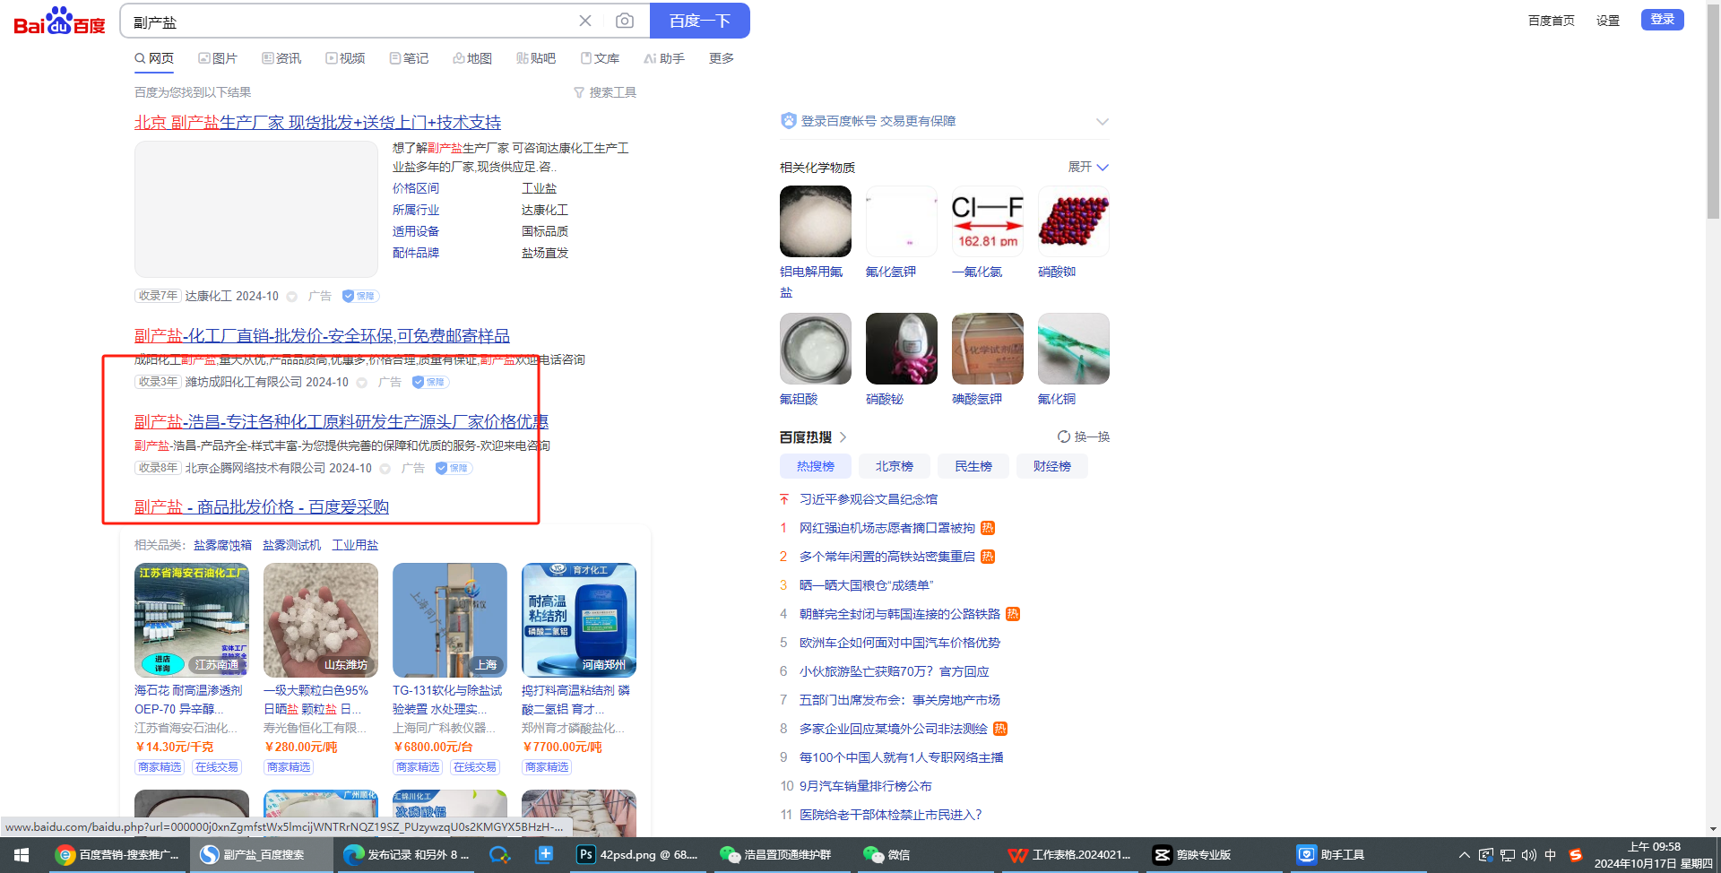Open image search via the camera icon

pos(625,21)
